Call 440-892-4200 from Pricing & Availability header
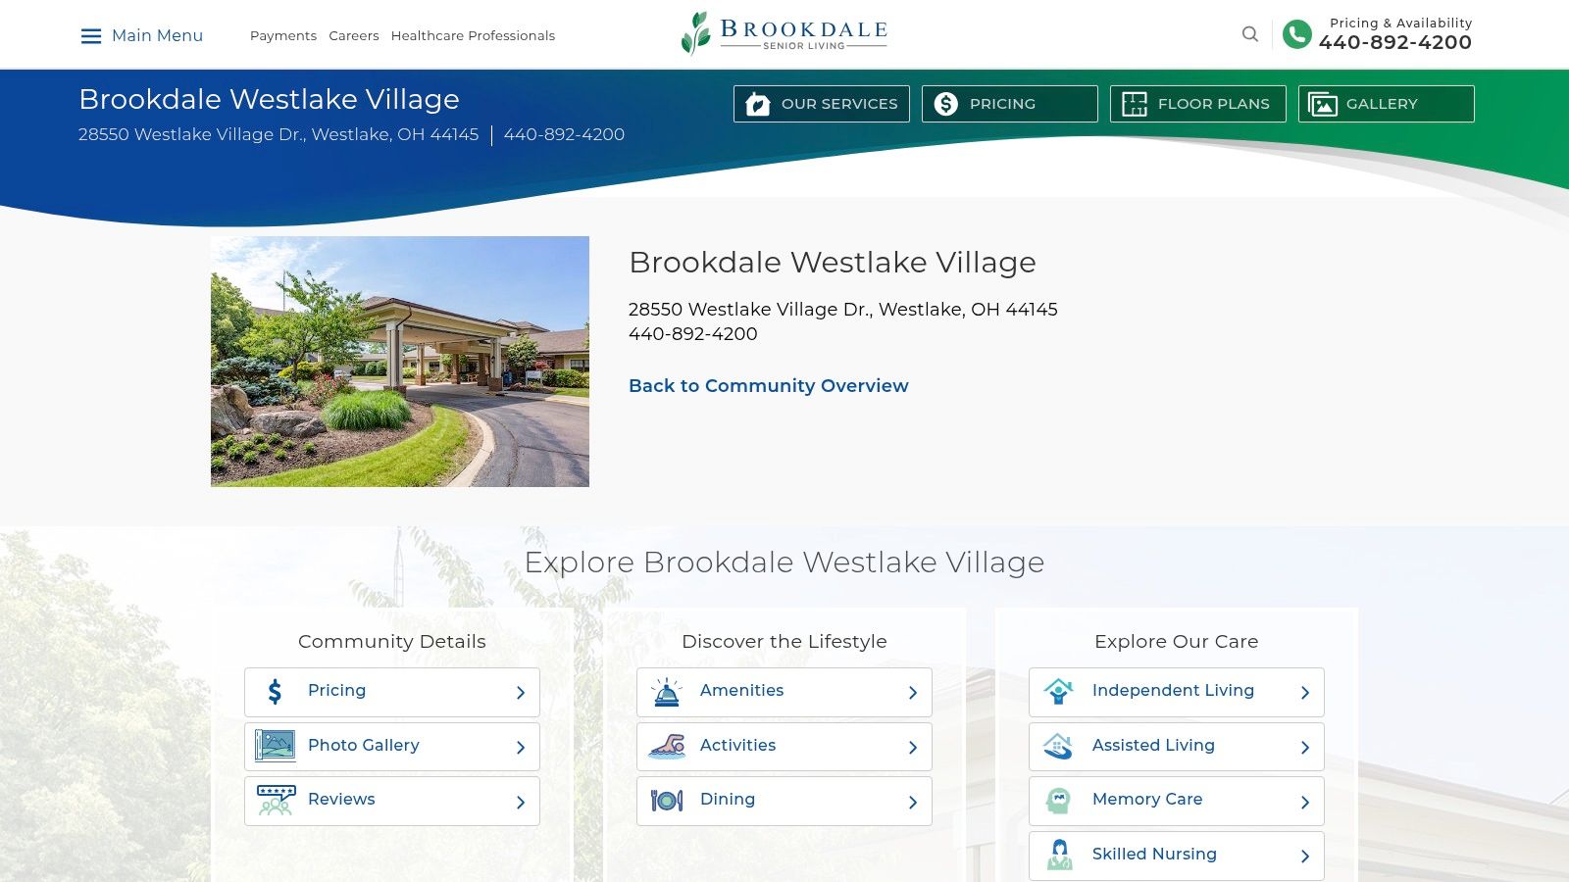 coord(1395,42)
